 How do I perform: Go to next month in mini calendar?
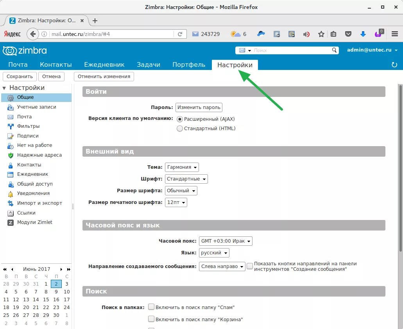[x=61, y=270]
